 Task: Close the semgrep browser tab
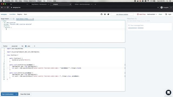pos(70,4)
